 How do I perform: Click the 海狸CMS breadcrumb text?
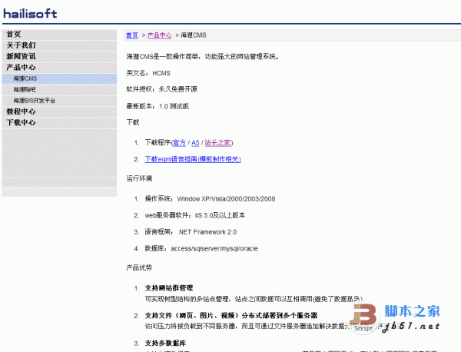tap(194, 35)
